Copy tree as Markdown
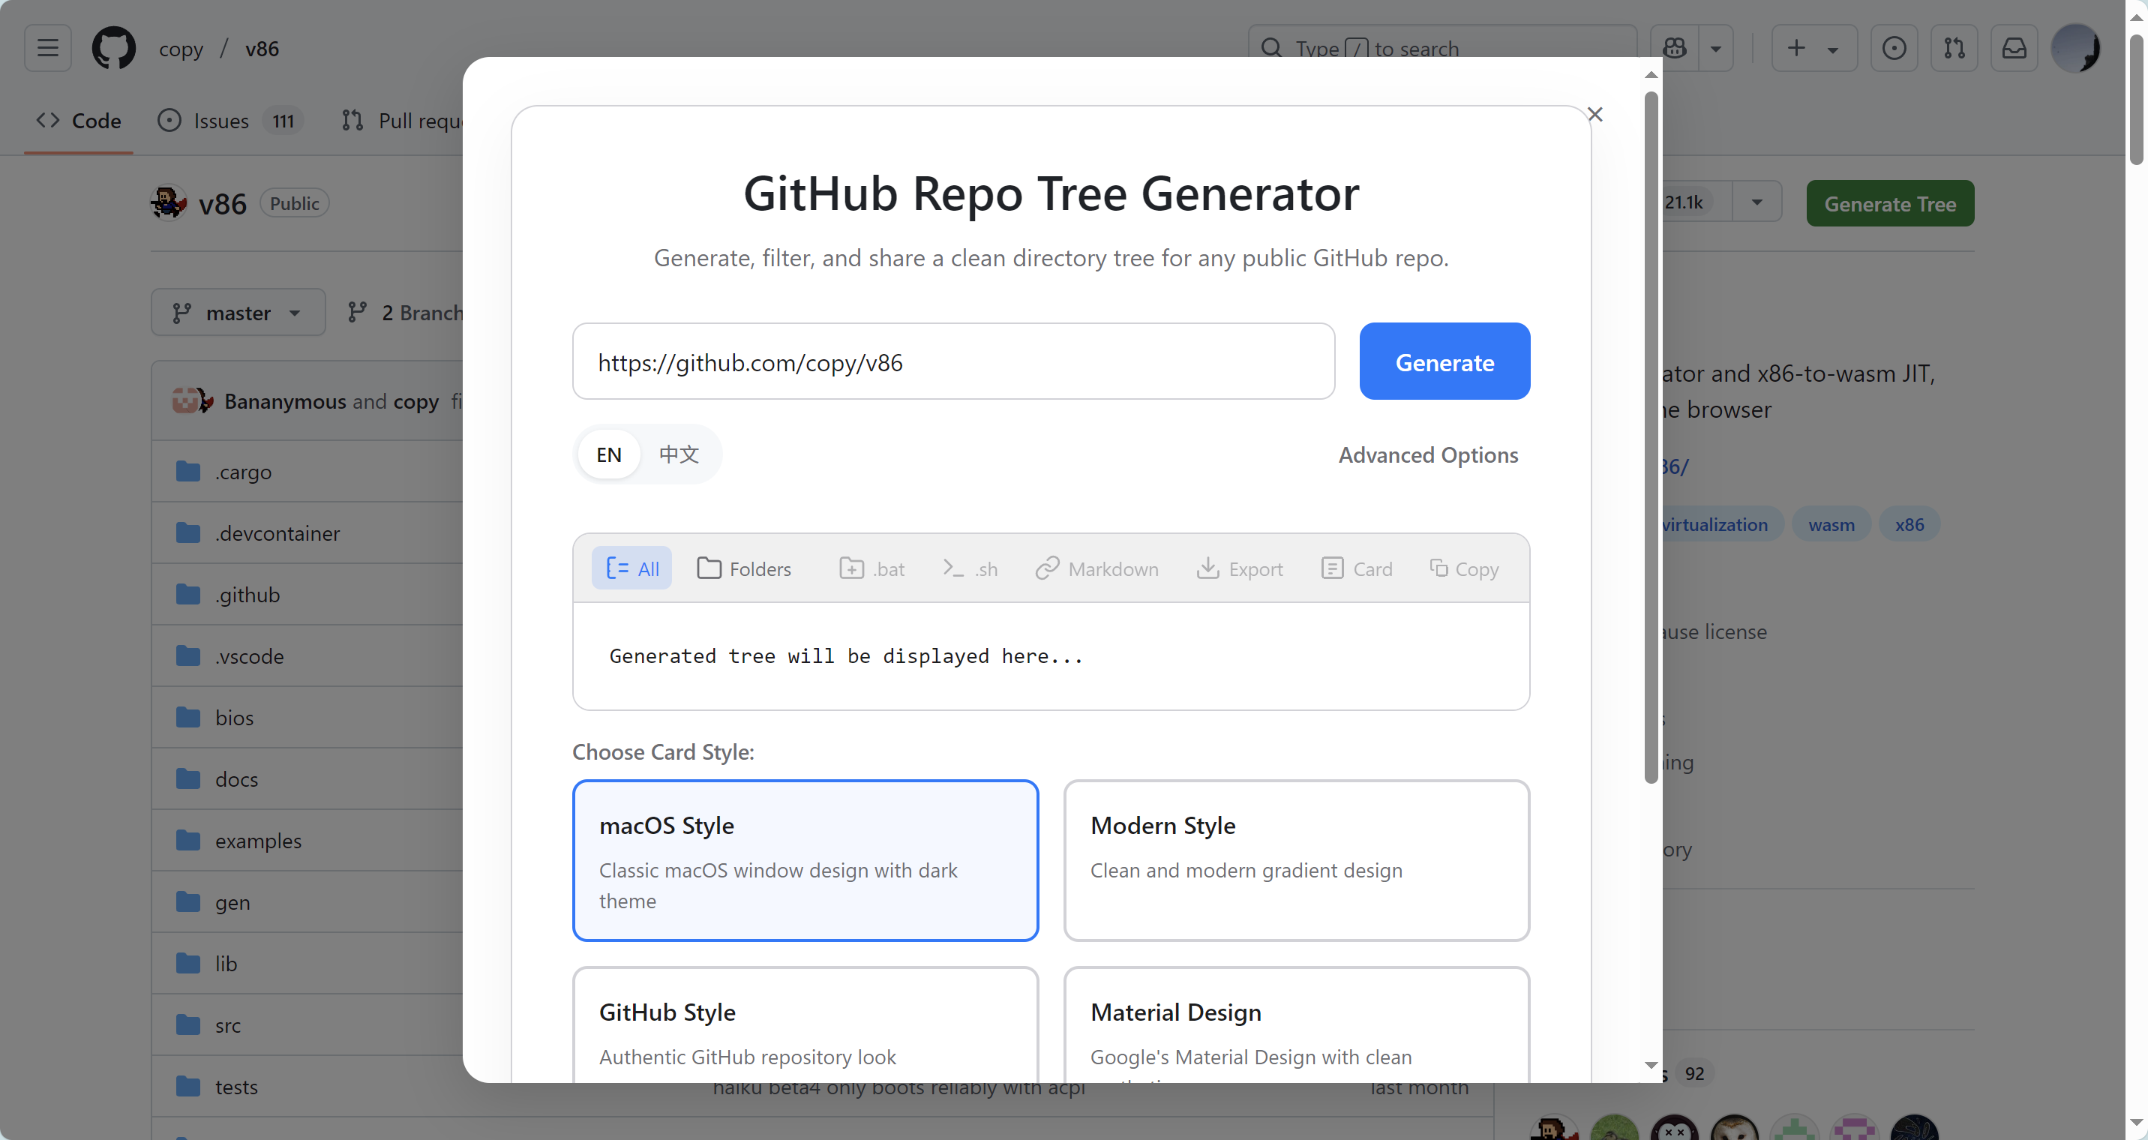The width and height of the screenshot is (2148, 1140). click(1096, 568)
